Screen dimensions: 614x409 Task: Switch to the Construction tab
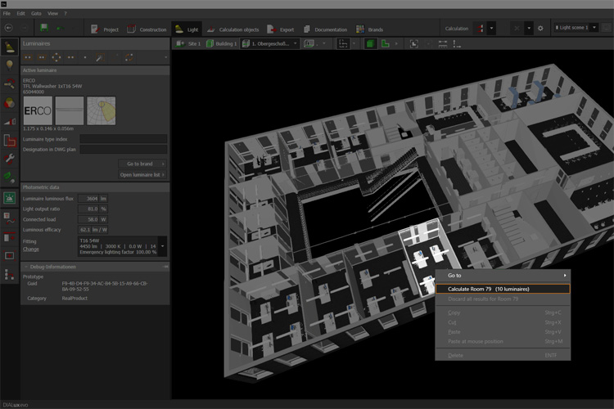146,29
